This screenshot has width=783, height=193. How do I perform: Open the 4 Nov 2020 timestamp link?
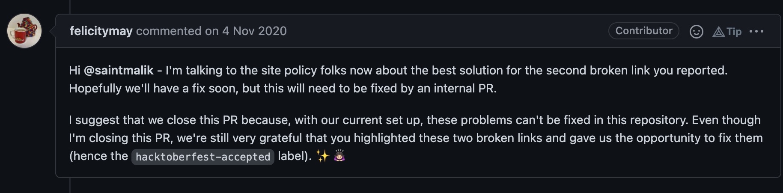tap(254, 31)
